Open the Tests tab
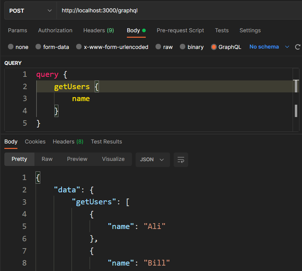 click(222, 30)
